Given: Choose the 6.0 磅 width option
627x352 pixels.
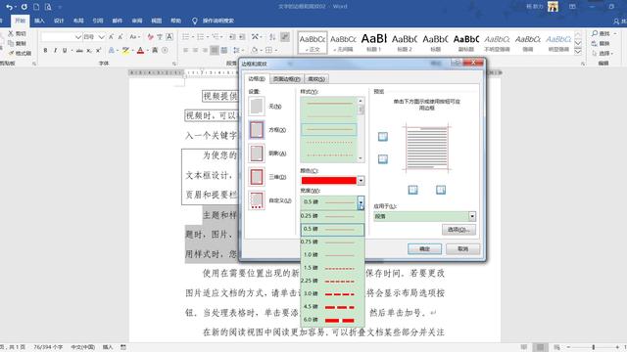Looking at the screenshot, I should click(332, 320).
